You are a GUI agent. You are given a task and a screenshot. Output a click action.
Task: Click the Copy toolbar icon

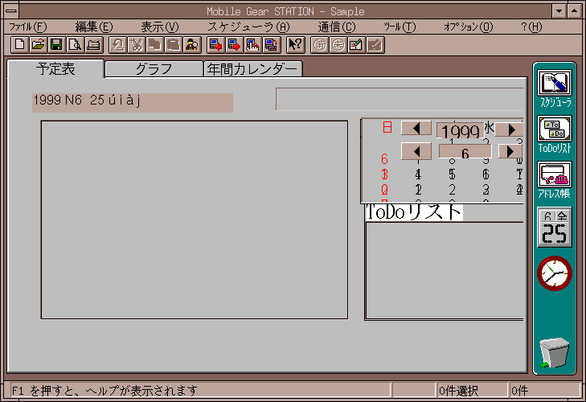tap(154, 45)
